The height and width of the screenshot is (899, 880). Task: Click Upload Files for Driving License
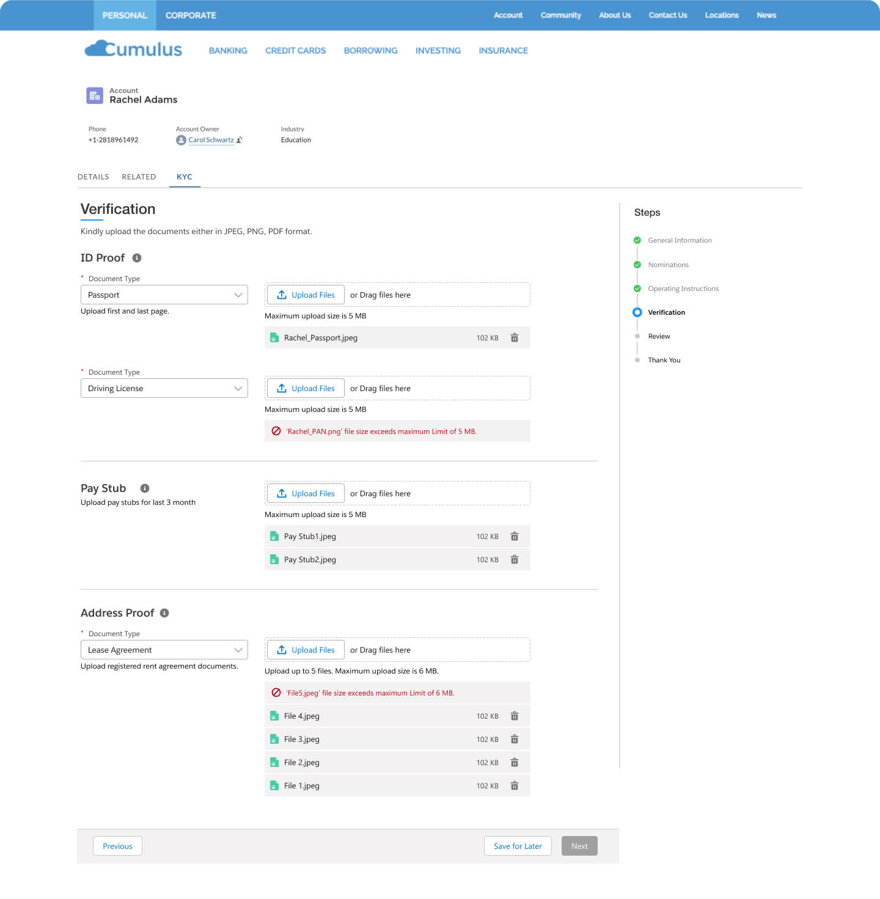[306, 388]
